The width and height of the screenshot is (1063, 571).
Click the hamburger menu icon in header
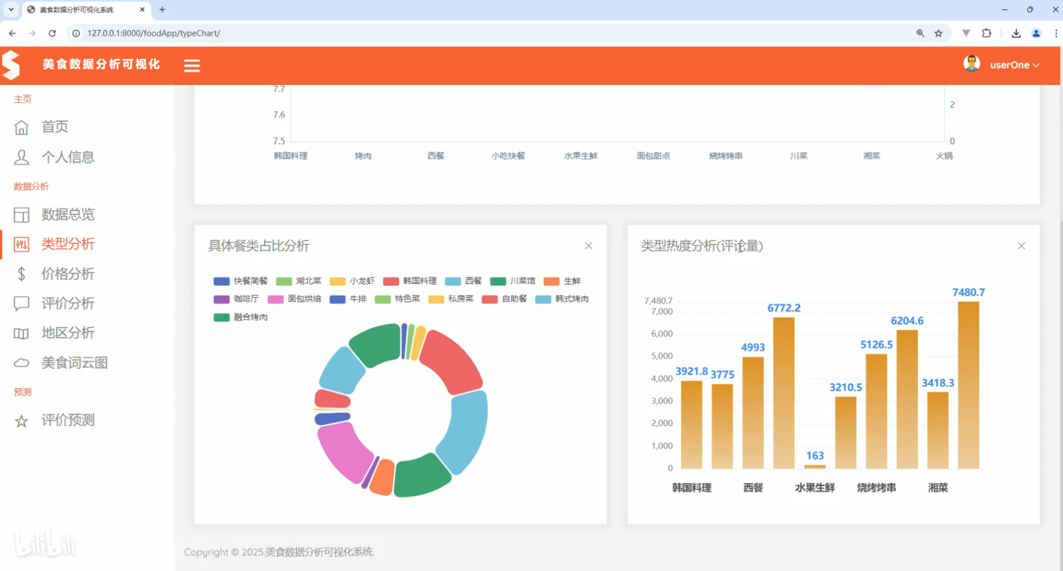point(192,66)
